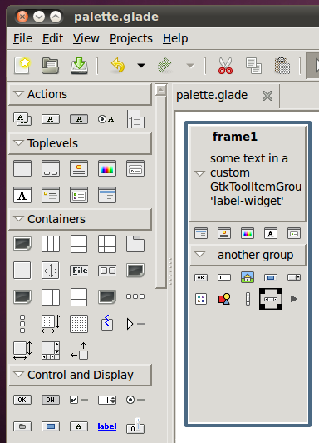Open the View menu

coord(86,38)
